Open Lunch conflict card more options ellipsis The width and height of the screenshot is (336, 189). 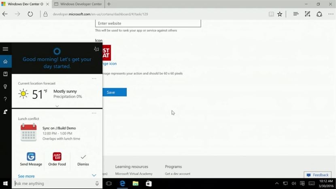click(94, 113)
